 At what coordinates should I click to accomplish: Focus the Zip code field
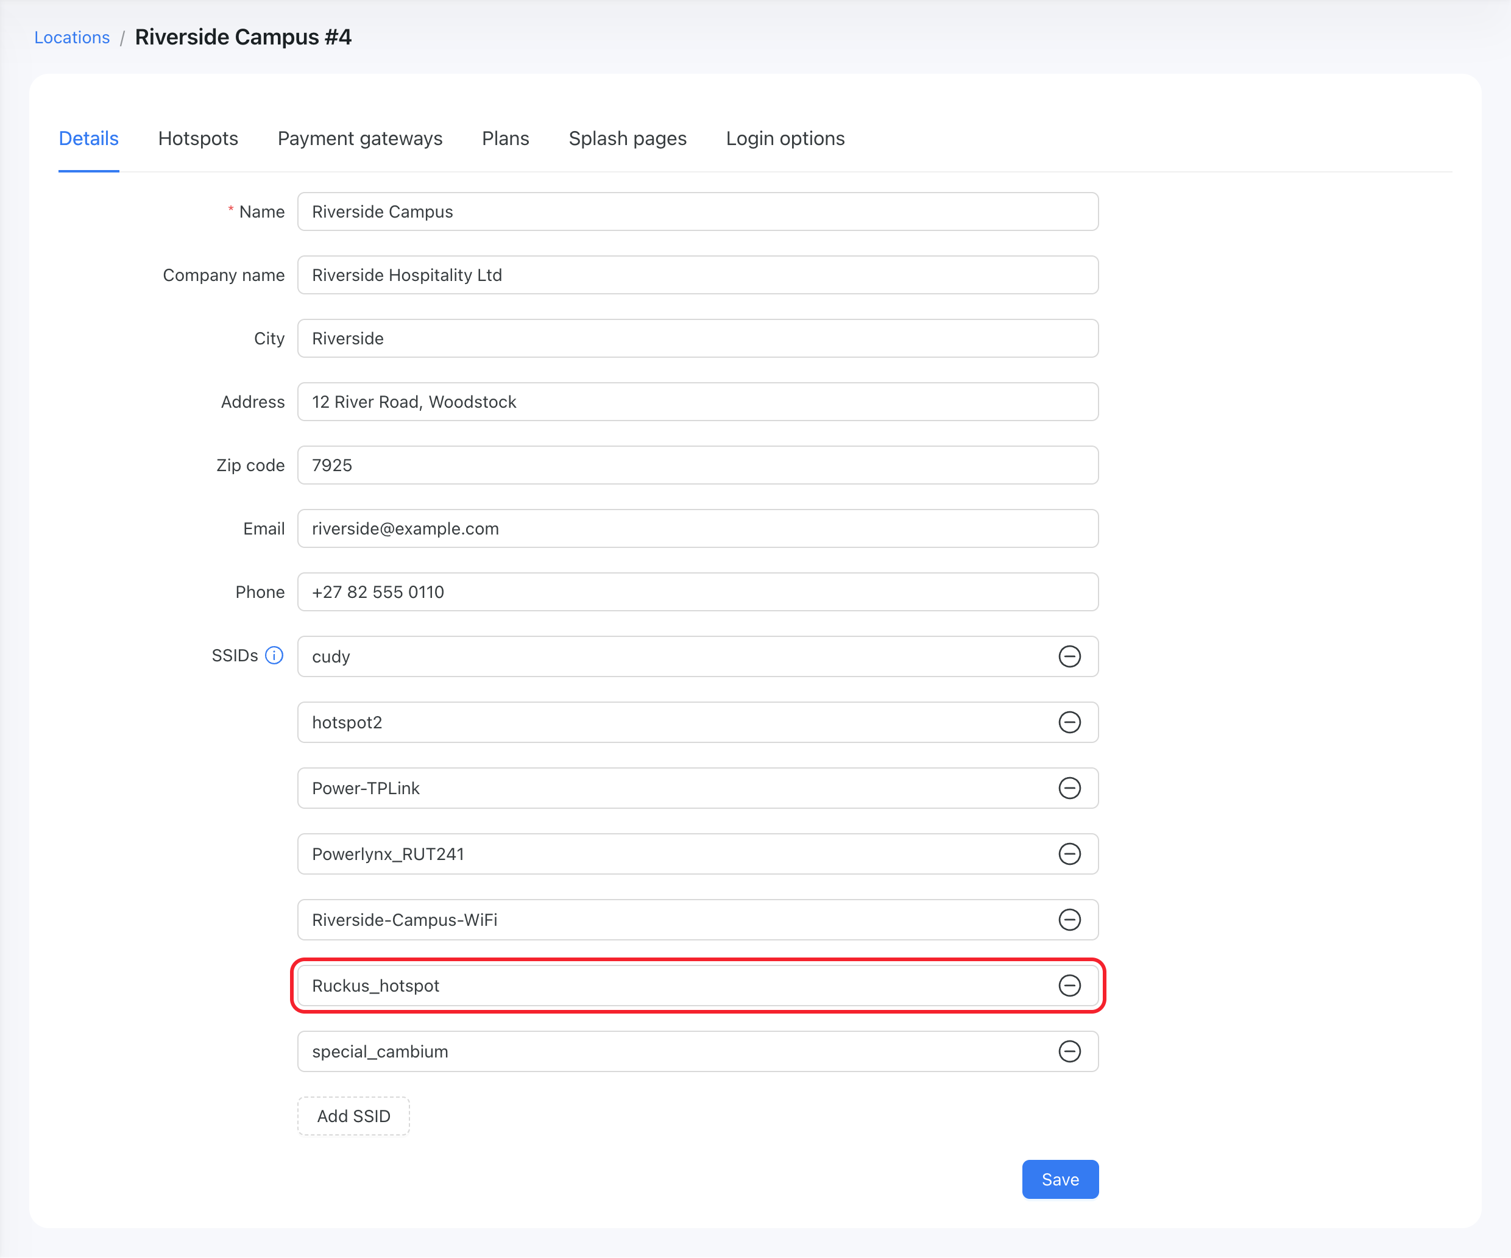point(698,465)
